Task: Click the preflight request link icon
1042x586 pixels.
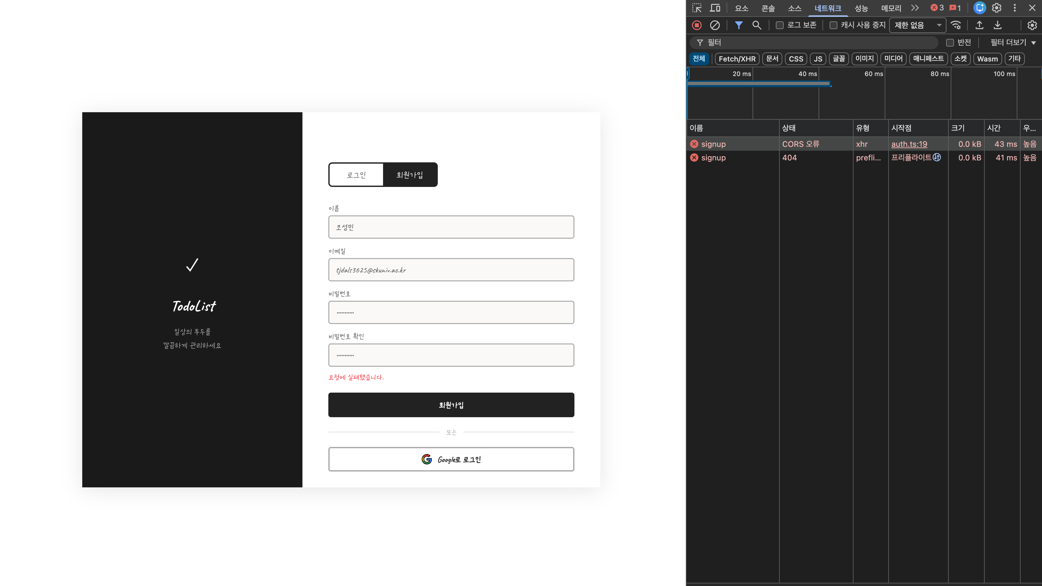Action: click(x=937, y=157)
